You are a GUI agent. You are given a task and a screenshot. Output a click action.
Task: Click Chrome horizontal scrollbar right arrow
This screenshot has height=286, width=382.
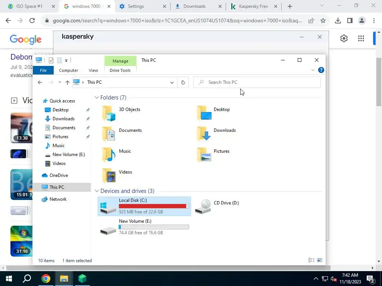[372, 268]
